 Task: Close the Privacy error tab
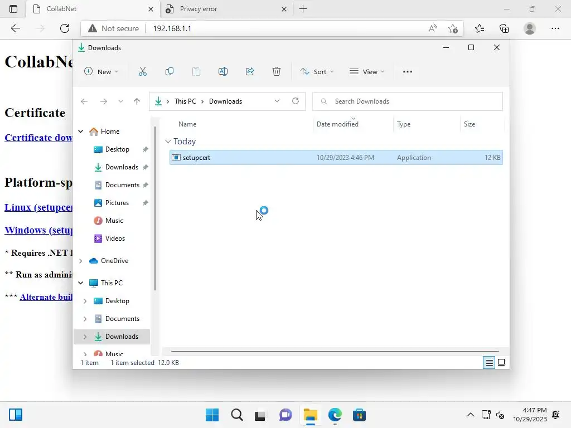284,9
